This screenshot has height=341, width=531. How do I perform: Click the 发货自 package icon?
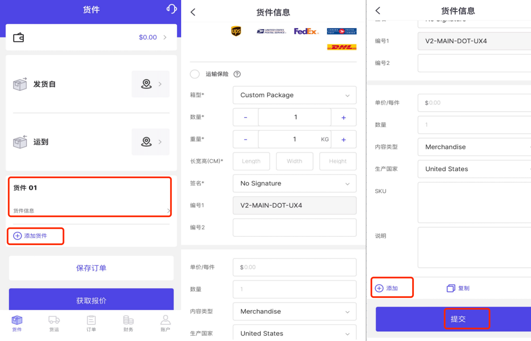point(20,84)
